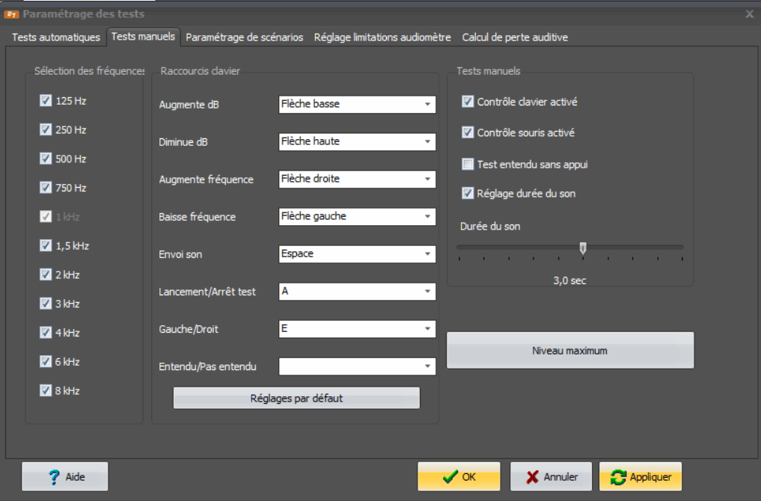
Task: Switch to the Tests automatiques tab
Action: click(56, 37)
